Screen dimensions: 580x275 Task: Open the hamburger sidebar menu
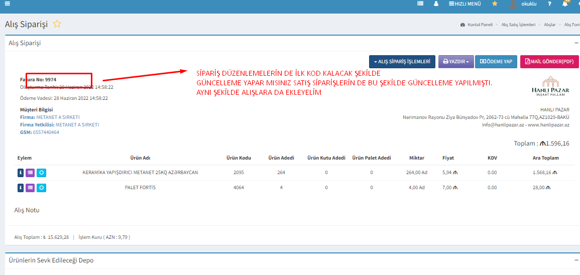7,4
